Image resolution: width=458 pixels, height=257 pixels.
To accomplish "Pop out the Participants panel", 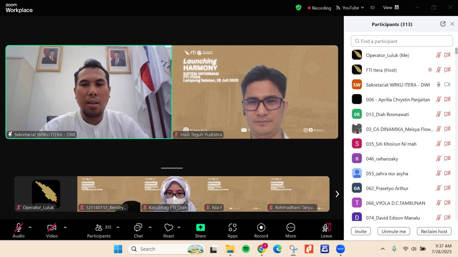I will (x=443, y=24).
